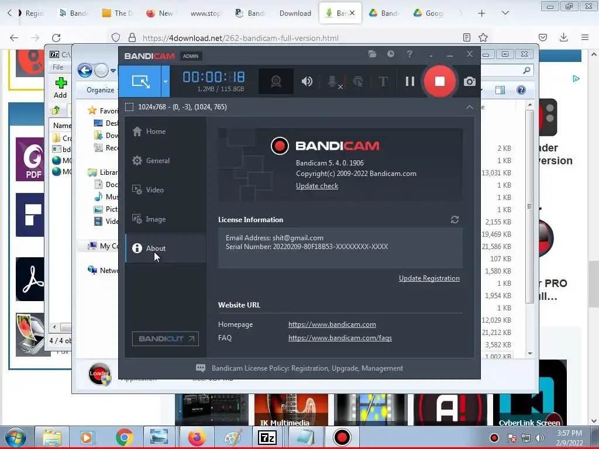Click the Add button in 7-Zip
The width and height of the screenshot is (599, 449).
click(60, 88)
